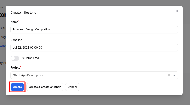
Task: Click the partially hidden "Stag" tab behind dialog
Action: tap(3, 37)
